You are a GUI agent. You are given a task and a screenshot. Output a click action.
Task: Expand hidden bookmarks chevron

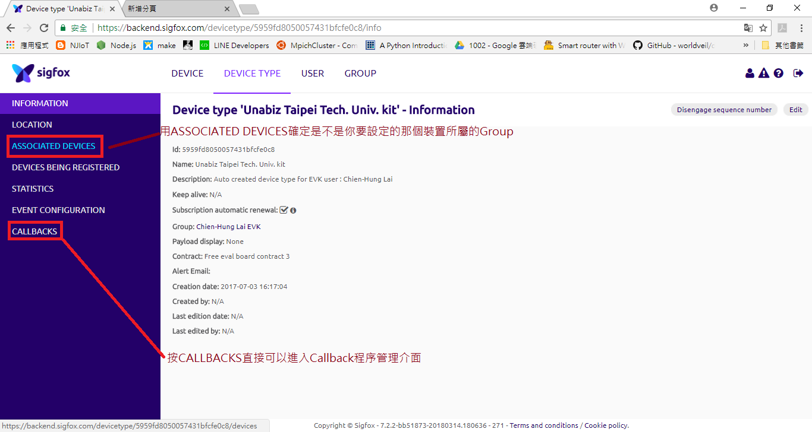click(x=745, y=45)
